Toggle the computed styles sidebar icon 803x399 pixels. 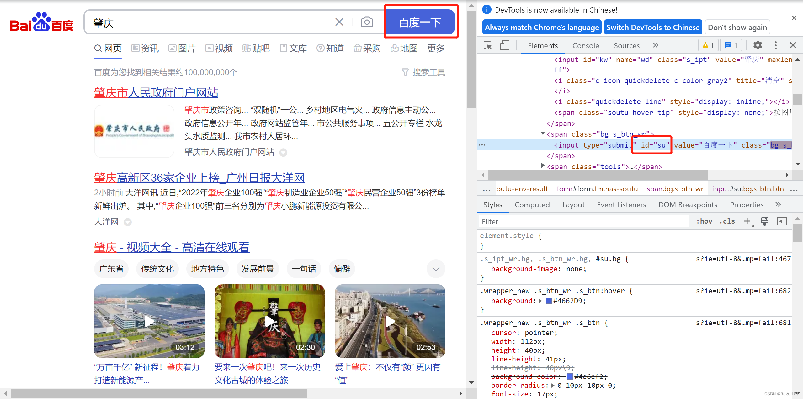click(782, 221)
